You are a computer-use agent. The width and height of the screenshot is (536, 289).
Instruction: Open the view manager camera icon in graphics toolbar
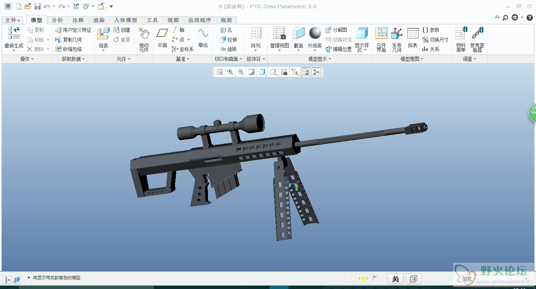click(284, 72)
